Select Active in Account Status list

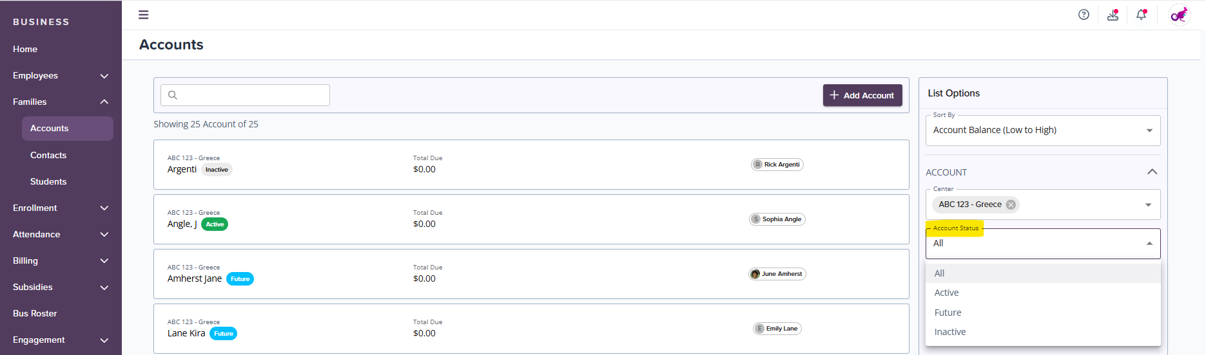click(x=946, y=293)
